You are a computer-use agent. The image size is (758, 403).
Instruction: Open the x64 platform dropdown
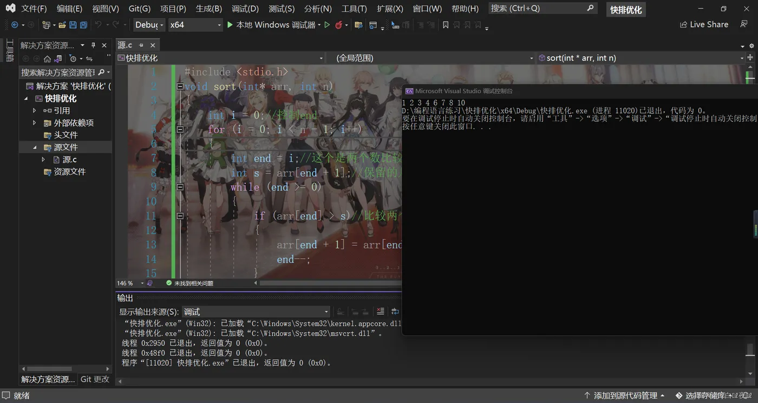tap(195, 25)
